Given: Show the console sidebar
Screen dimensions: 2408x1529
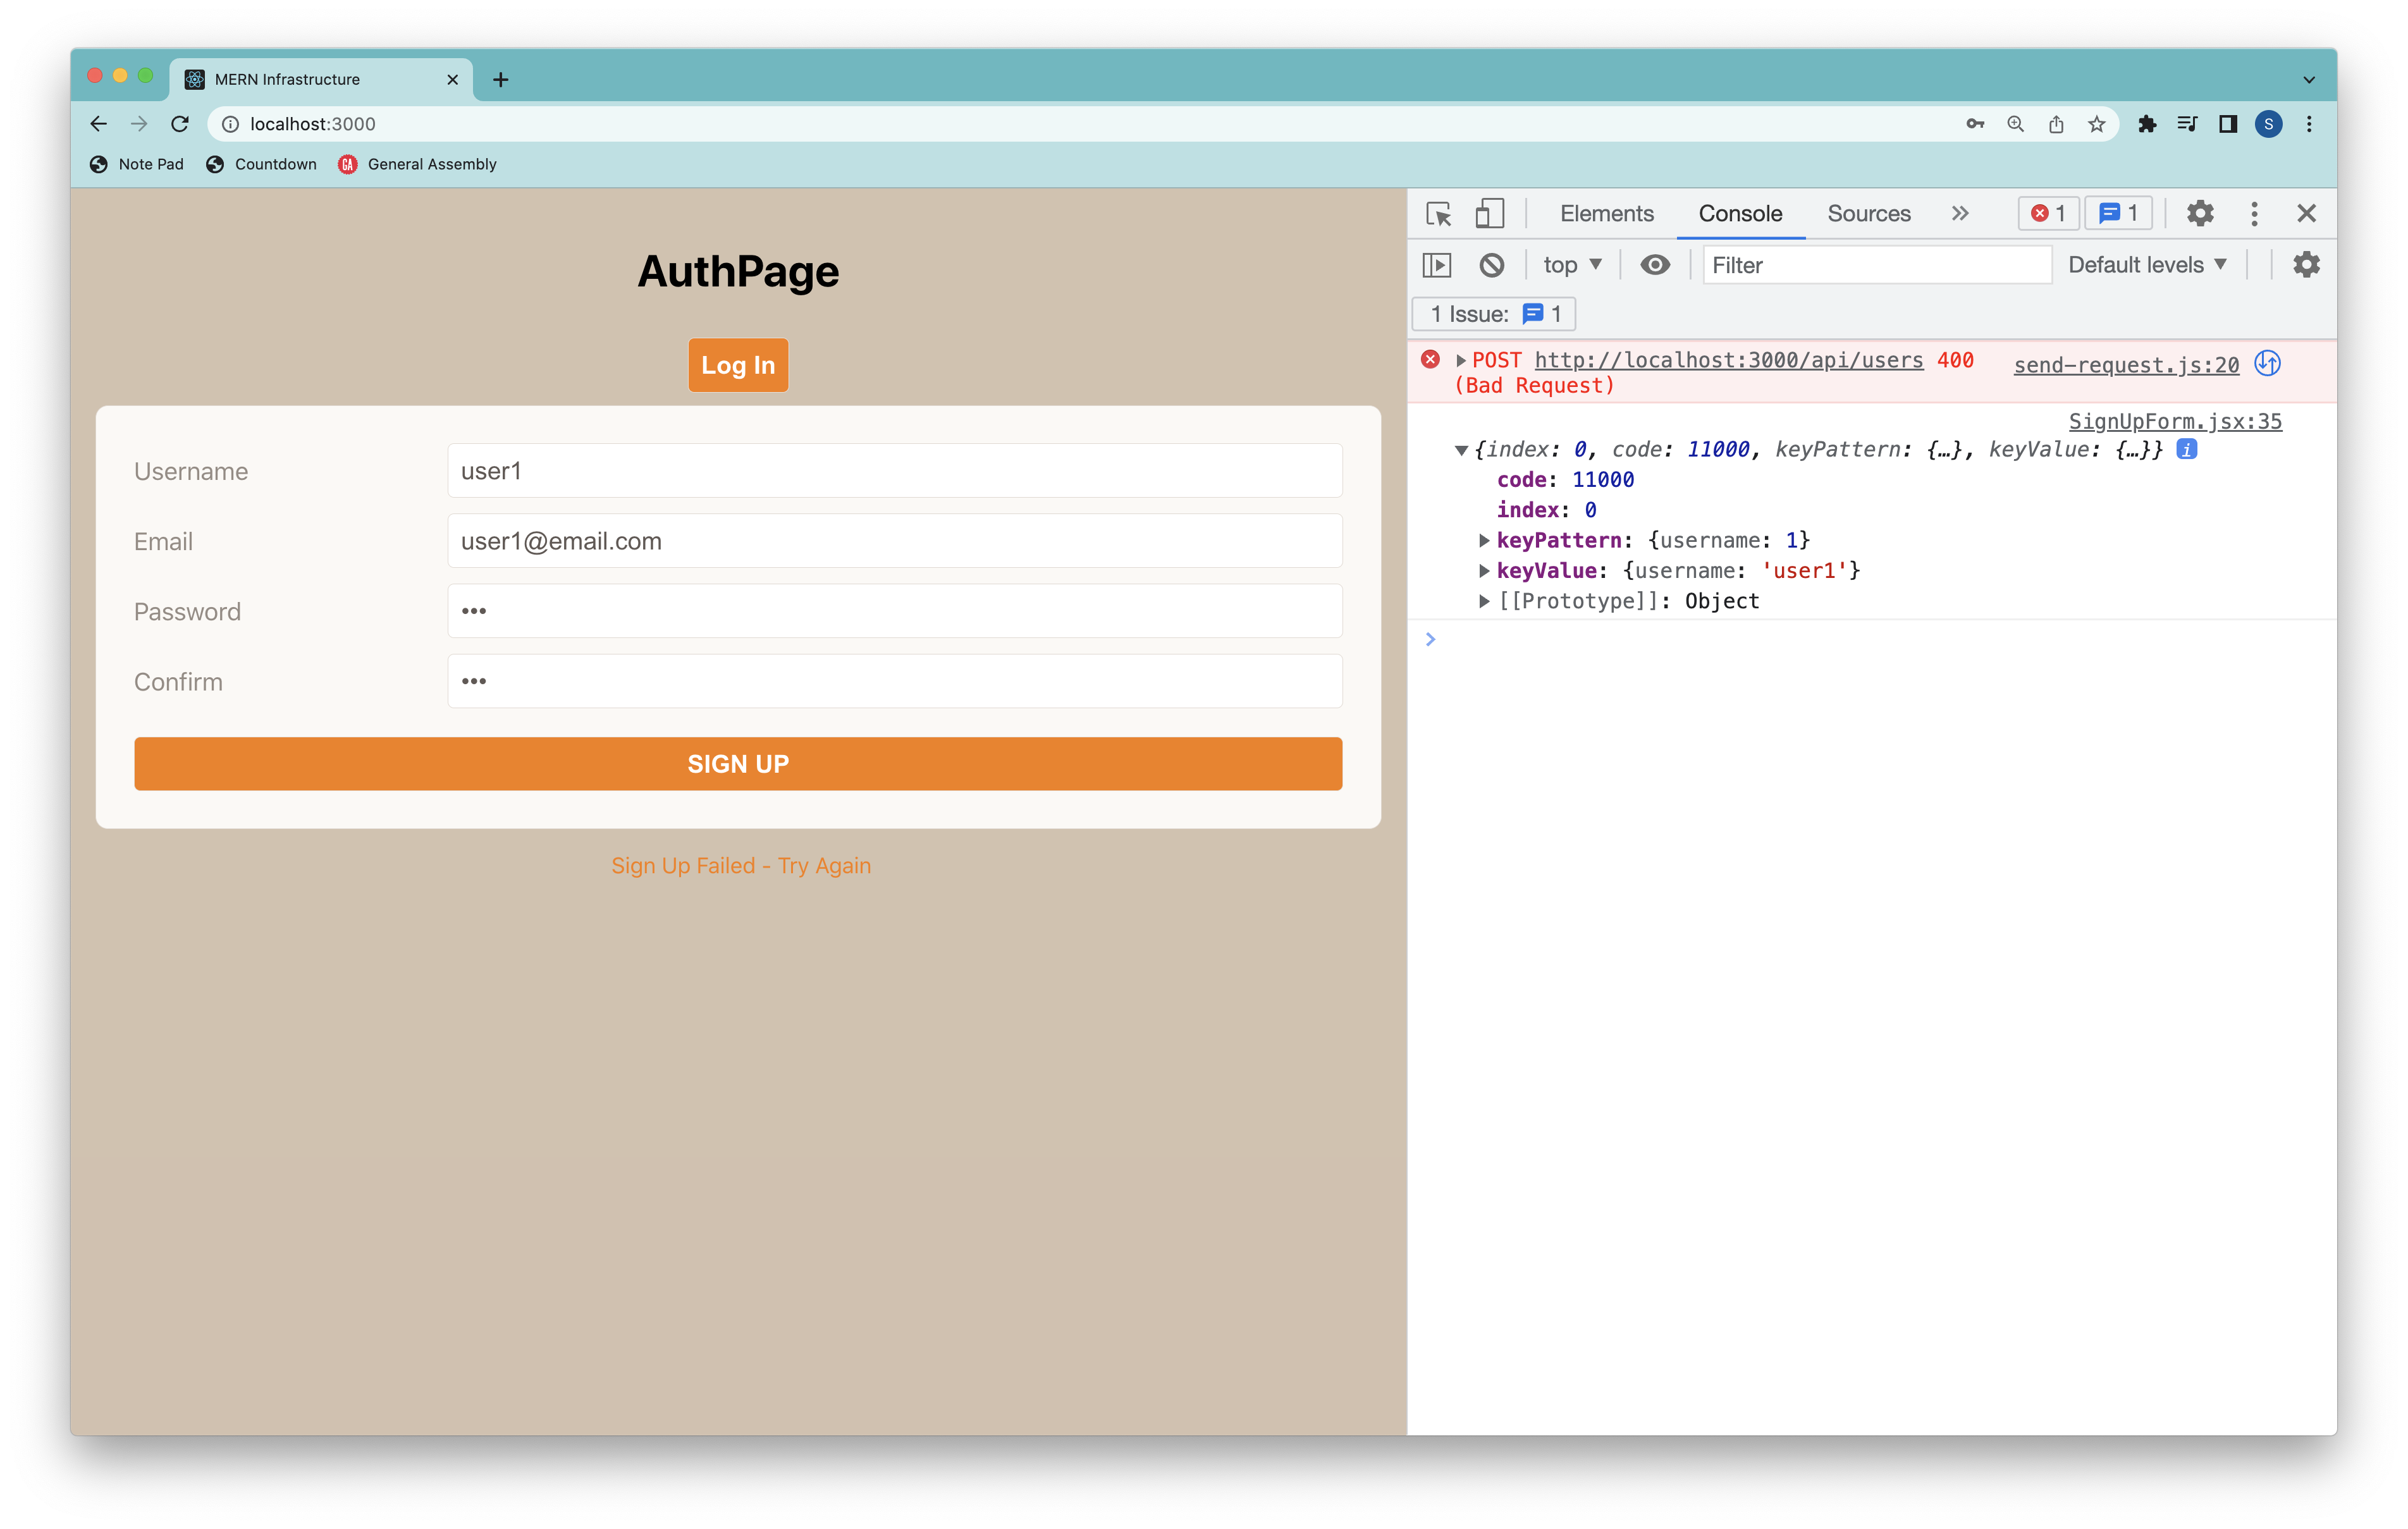Looking at the screenshot, I should 1437,265.
